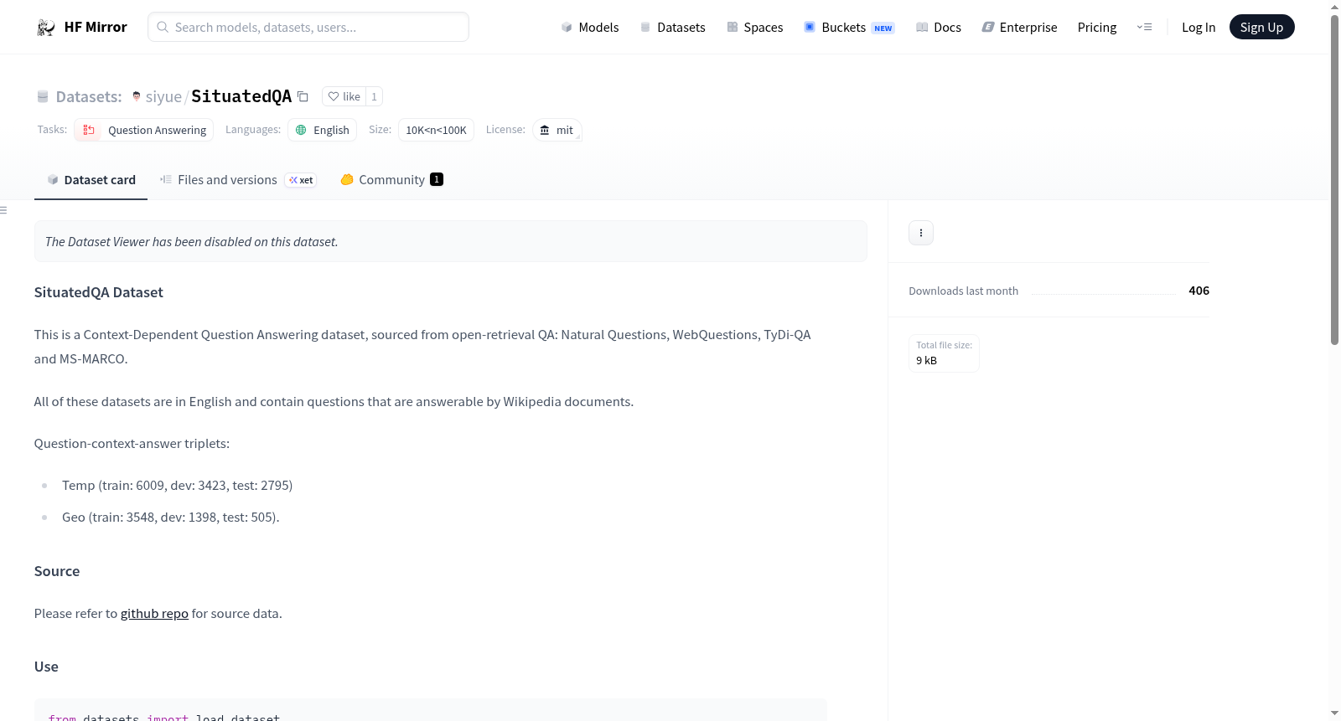This screenshot has width=1341, height=721.
Task: Select the Question Answering task tag
Action: pyautogui.click(x=143, y=130)
